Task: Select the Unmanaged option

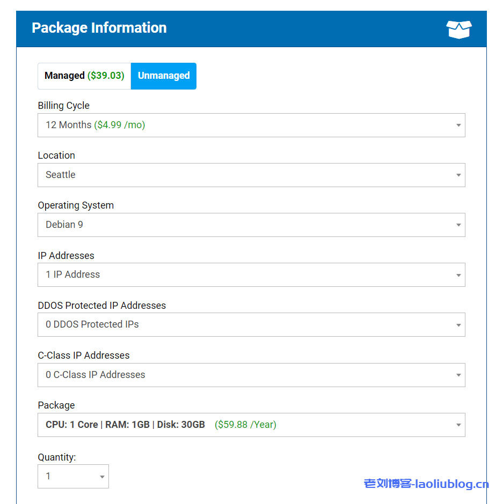Action: click(164, 76)
